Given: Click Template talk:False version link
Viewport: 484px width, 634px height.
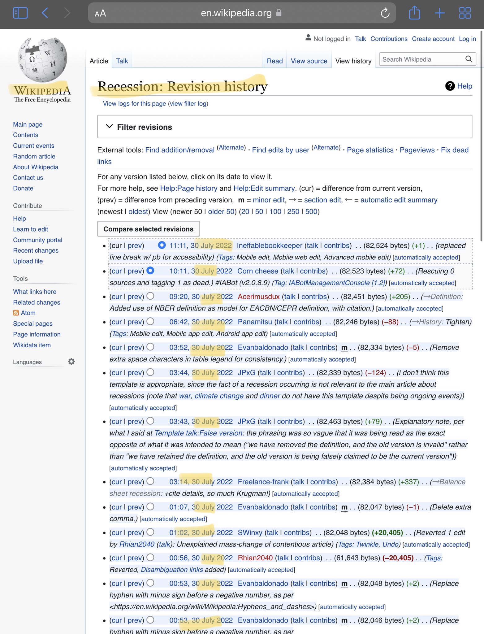Looking at the screenshot, I should pos(198,433).
